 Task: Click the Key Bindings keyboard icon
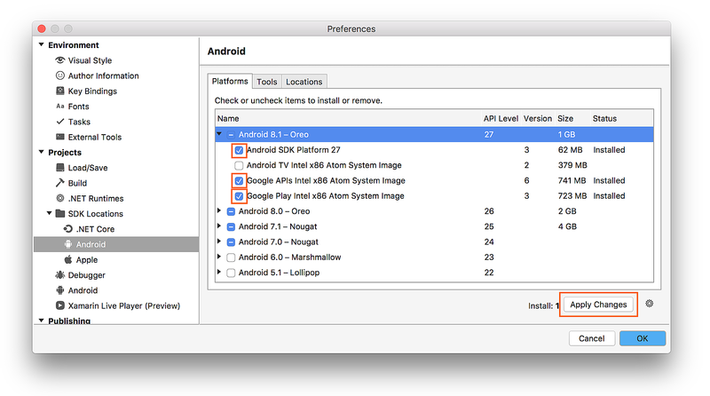pyautogui.click(x=60, y=91)
